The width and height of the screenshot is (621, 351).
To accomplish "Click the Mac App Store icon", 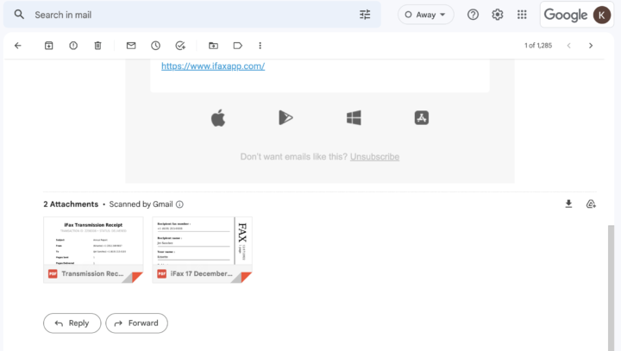I will 422,117.
